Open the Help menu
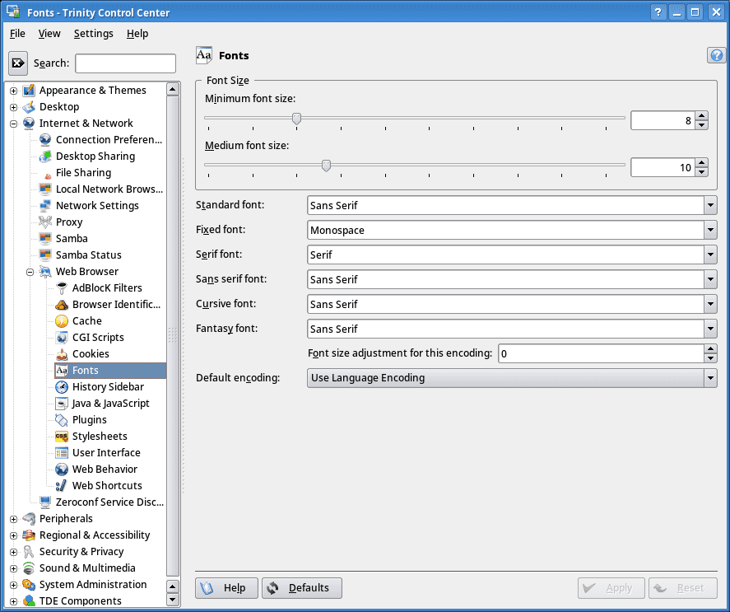 [x=137, y=34]
